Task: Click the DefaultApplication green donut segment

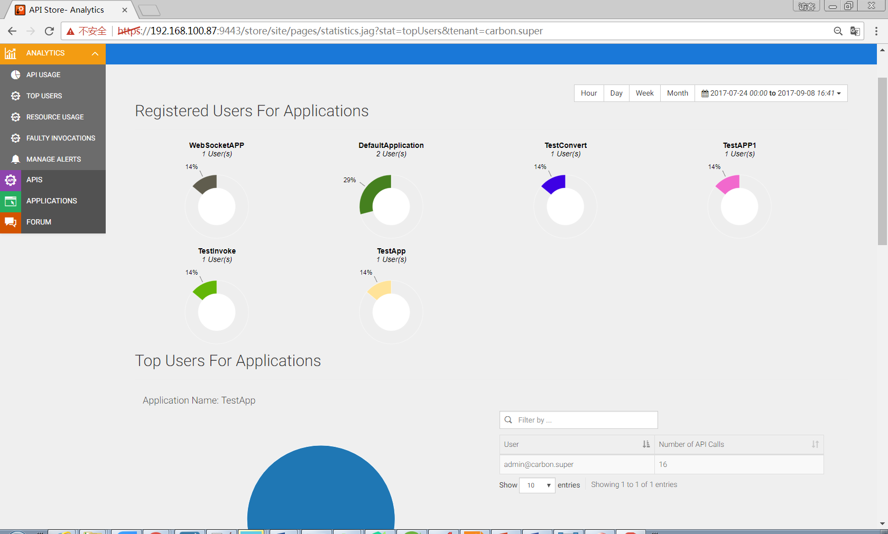Action: pyautogui.click(x=371, y=194)
